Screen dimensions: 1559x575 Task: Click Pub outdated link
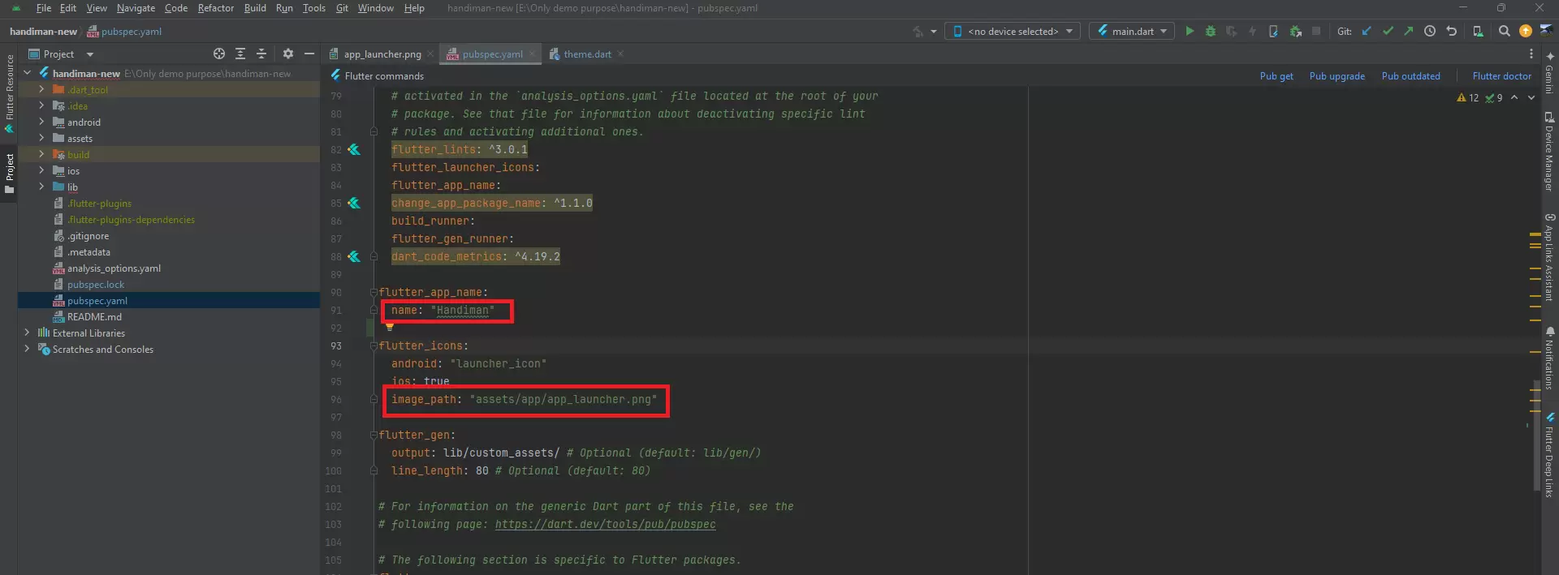(1410, 76)
